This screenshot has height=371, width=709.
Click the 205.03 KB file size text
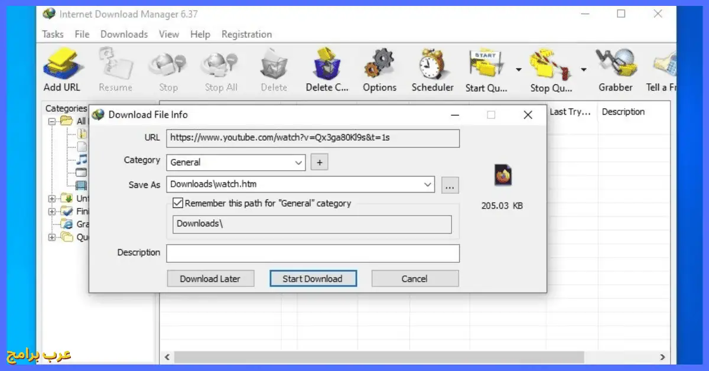[502, 206]
